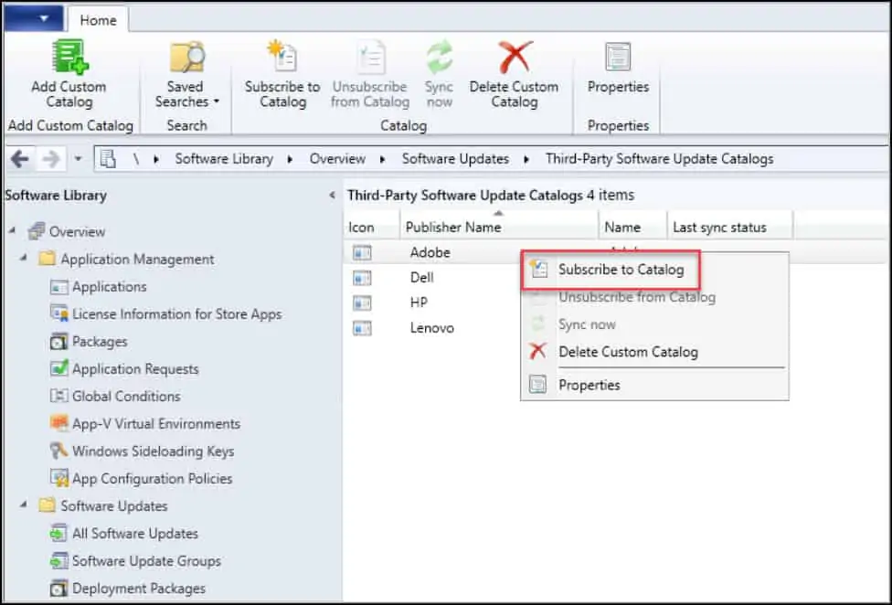The width and height of the screenshot is (892, 605).
Task: Click the Packages node icon
Action: point(58,341)
